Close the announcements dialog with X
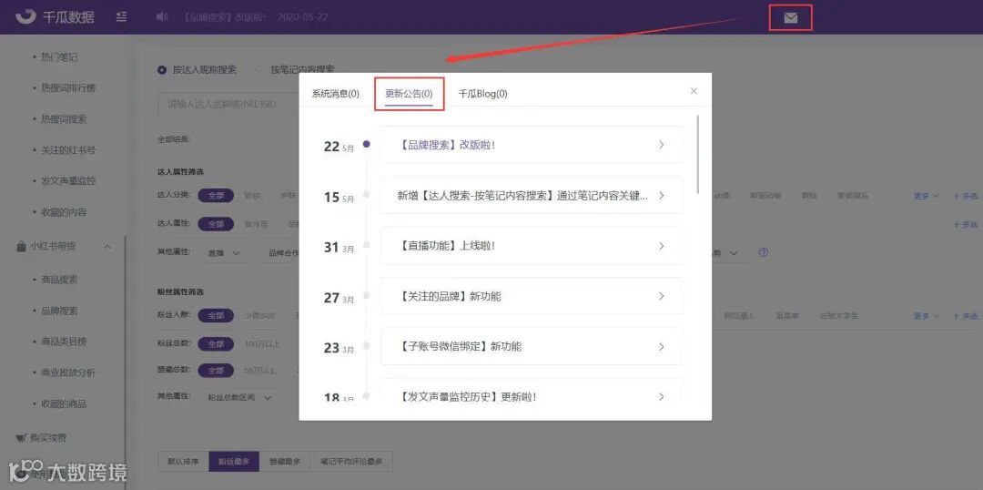 (694, 91)
